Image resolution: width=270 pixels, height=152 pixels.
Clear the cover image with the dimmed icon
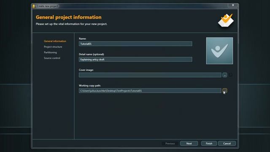click(x=230, y=75)
